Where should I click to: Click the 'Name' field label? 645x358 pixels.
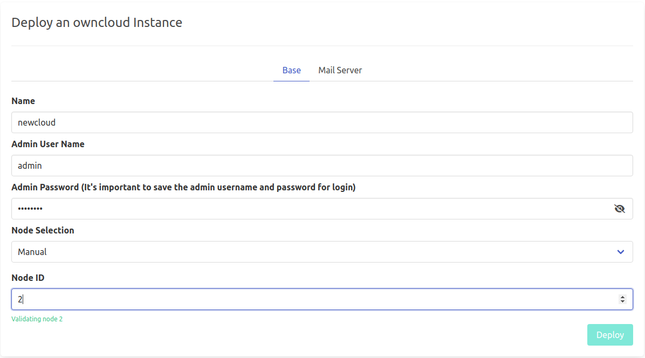pos(23,101)
